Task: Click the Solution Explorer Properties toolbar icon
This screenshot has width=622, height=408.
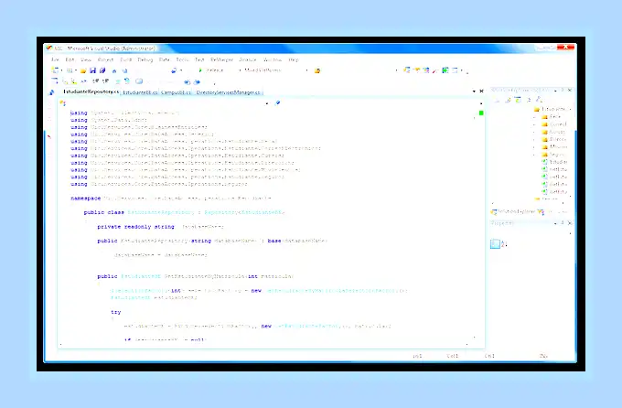Action: (x=498, y=100)
